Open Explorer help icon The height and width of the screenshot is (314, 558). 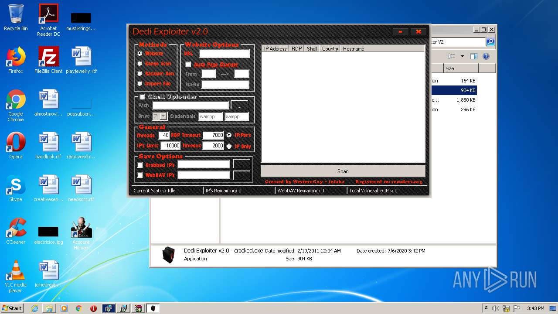click(486, 56)
